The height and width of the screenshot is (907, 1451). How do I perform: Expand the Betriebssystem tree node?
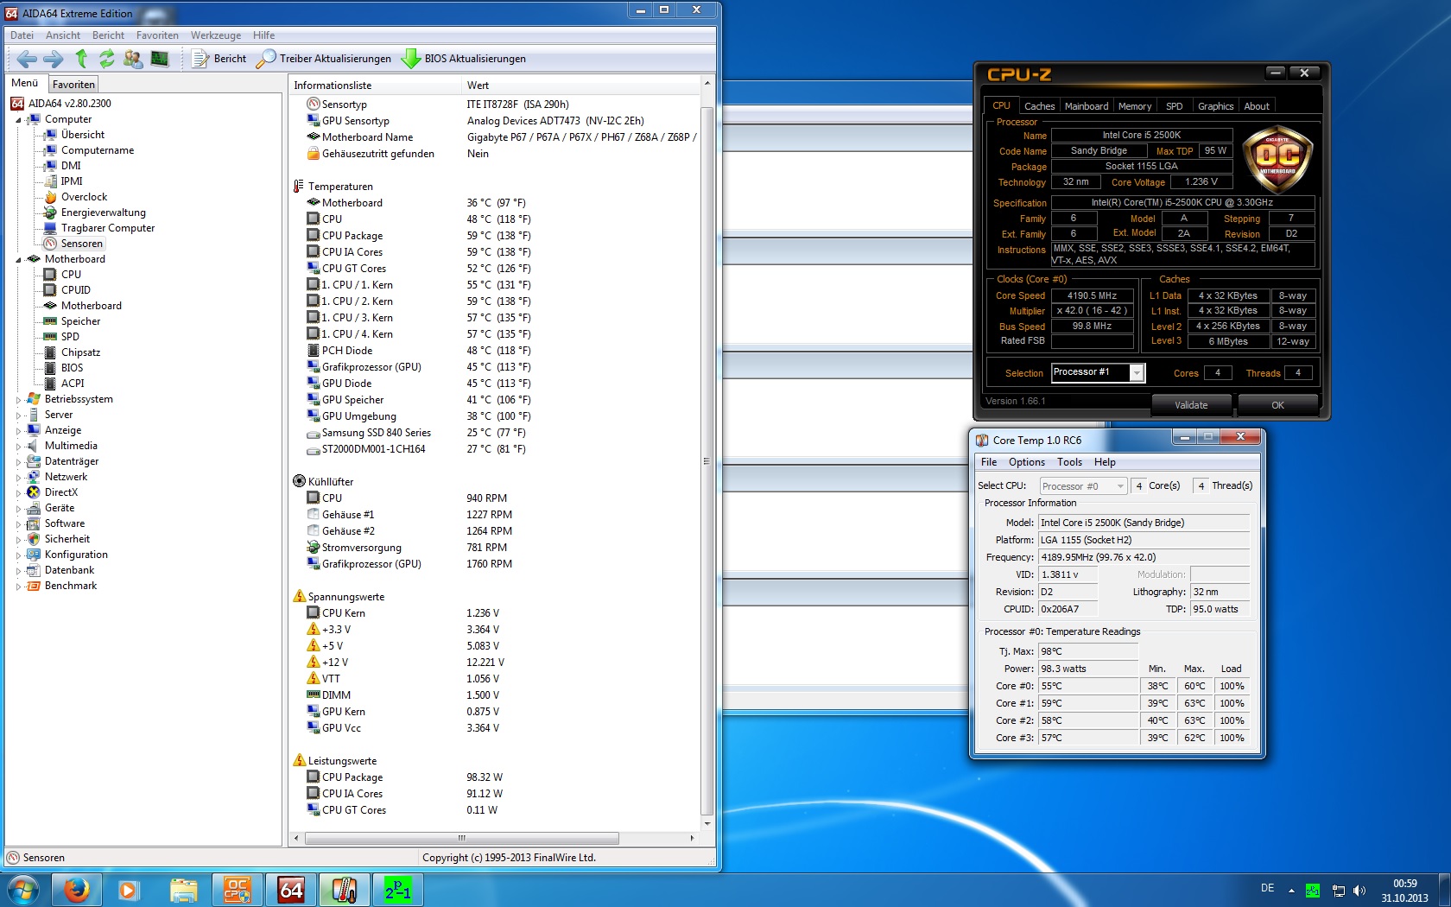(18, 400)
